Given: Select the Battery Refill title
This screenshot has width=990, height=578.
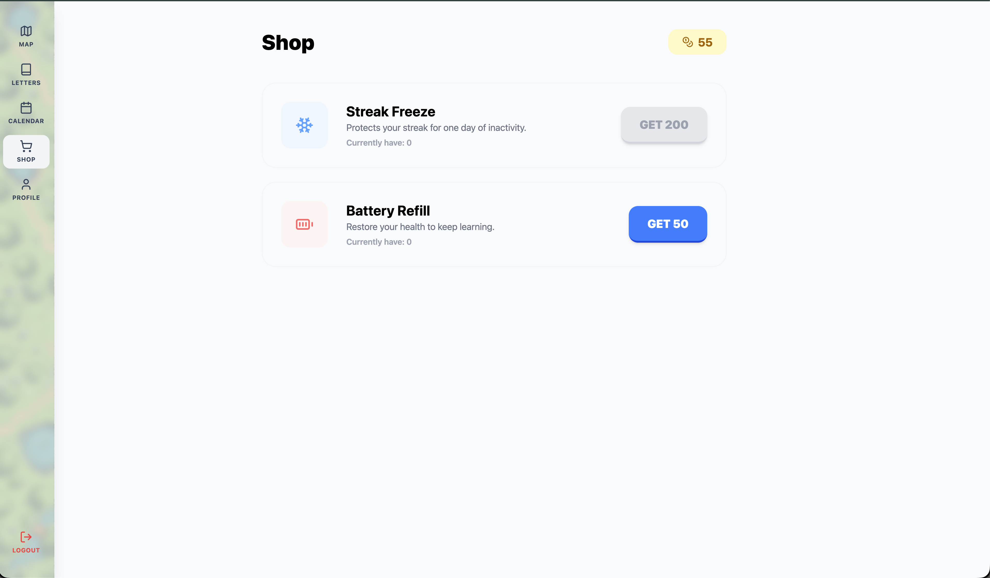Looking at the screenshot, I should (x=388, y=211).
